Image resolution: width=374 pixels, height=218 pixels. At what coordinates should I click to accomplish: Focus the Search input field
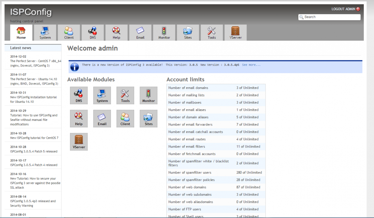329,17
